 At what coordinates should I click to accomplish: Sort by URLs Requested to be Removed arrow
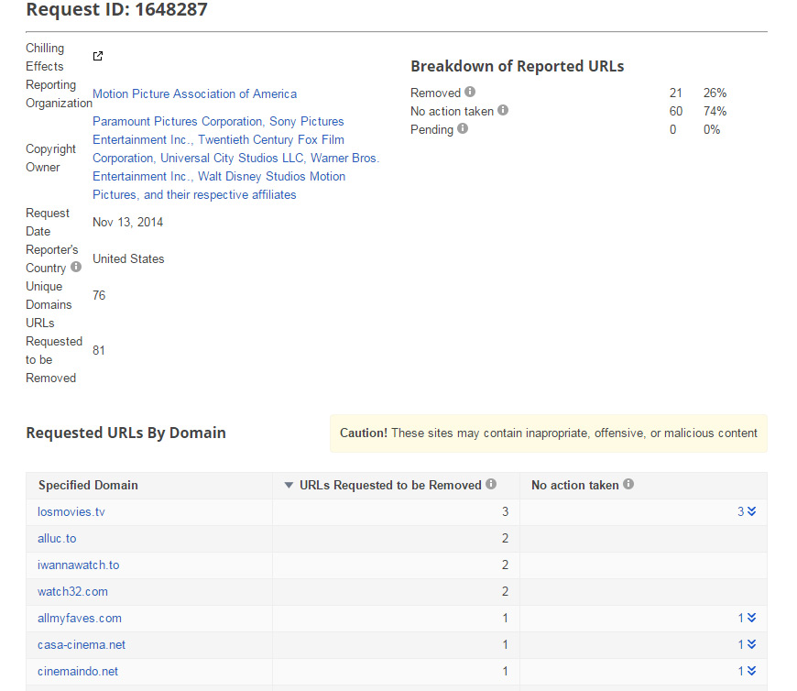289,486
